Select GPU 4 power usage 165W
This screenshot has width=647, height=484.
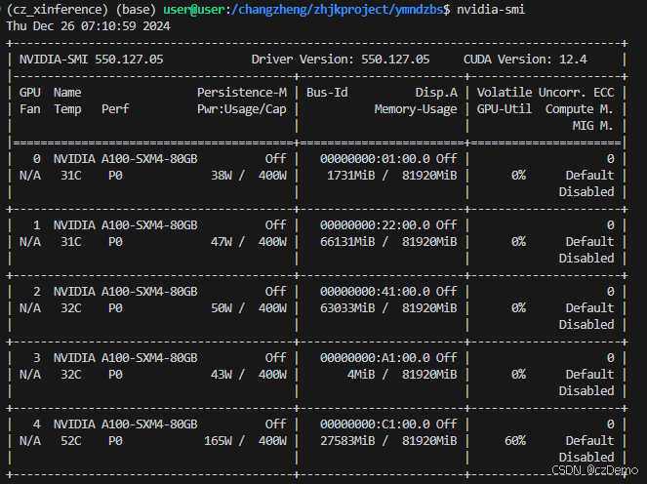[x=219, y=441]
